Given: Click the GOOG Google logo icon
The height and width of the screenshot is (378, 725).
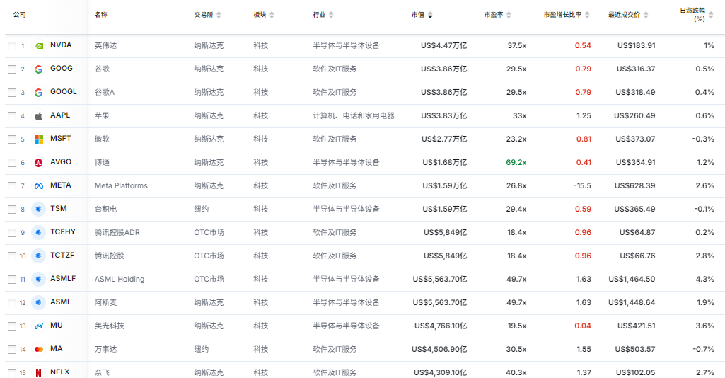Looking at the screenshot, I should pos(39,69).
